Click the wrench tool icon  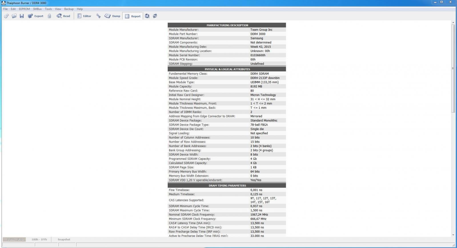tap(98, 16)
